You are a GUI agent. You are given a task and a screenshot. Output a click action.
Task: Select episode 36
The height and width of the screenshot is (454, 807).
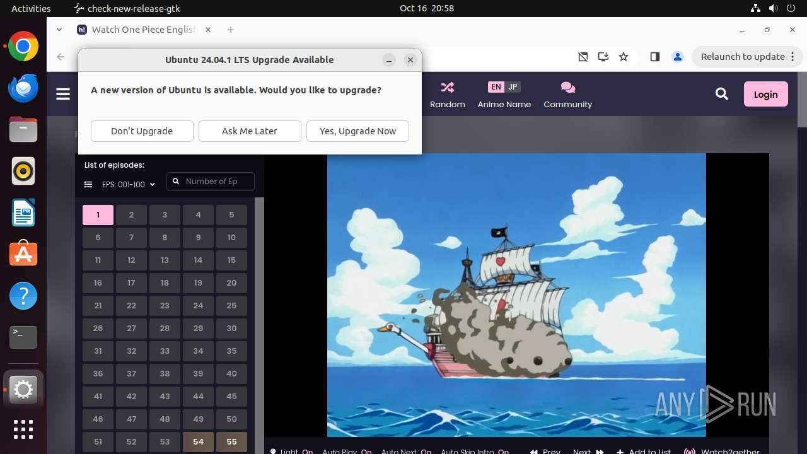pyautogui.click(x=98, y=374)
